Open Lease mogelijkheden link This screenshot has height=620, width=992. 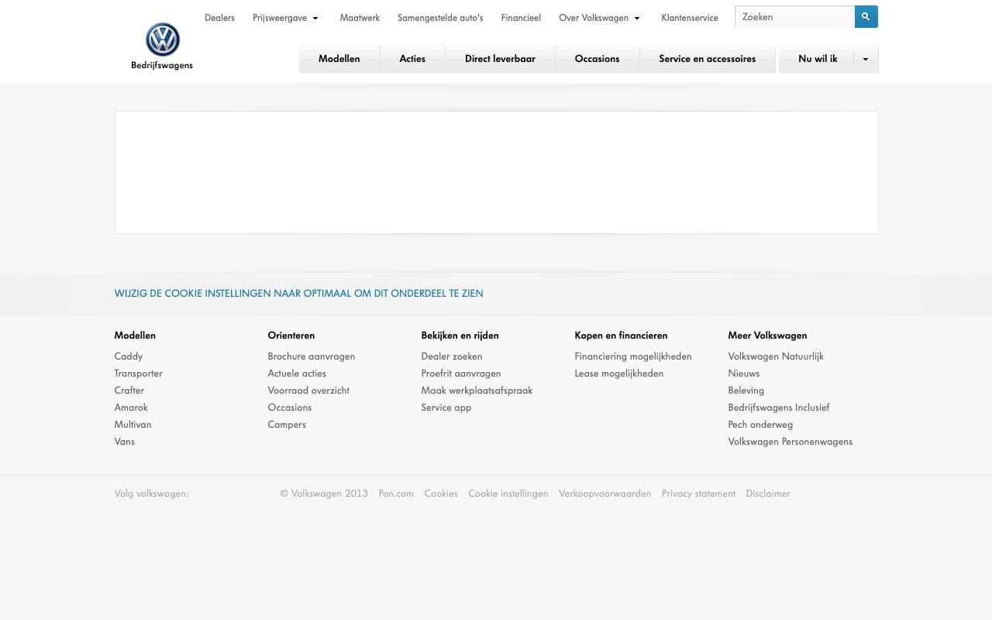click(619, 374)
